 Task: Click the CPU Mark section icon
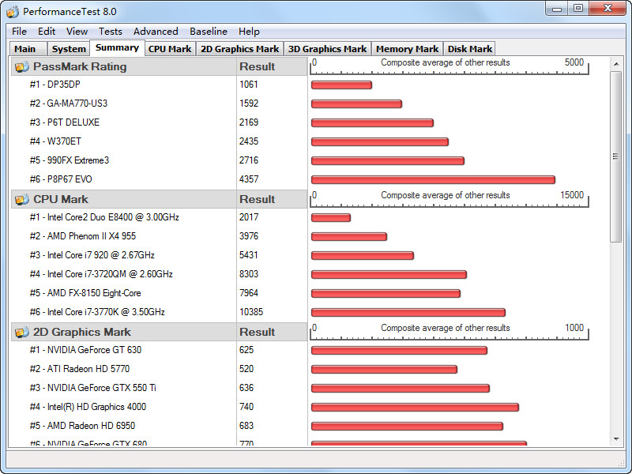coord(22,199)
